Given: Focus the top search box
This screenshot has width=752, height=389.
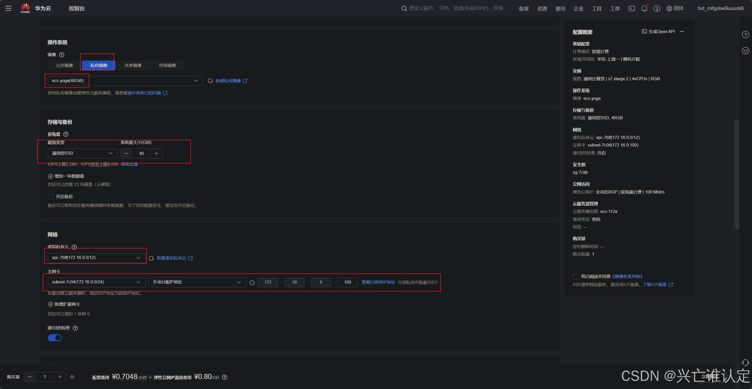Looking at the screenshot, I should click(x=458, y=8).
